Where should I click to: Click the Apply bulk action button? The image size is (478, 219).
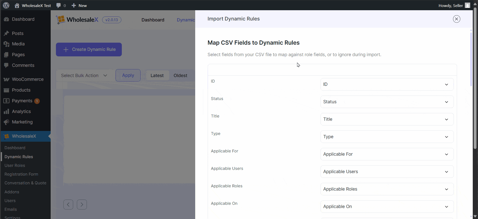[x=128, y=75]
